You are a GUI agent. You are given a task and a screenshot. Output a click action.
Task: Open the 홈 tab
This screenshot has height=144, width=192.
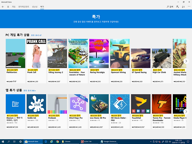8,7
